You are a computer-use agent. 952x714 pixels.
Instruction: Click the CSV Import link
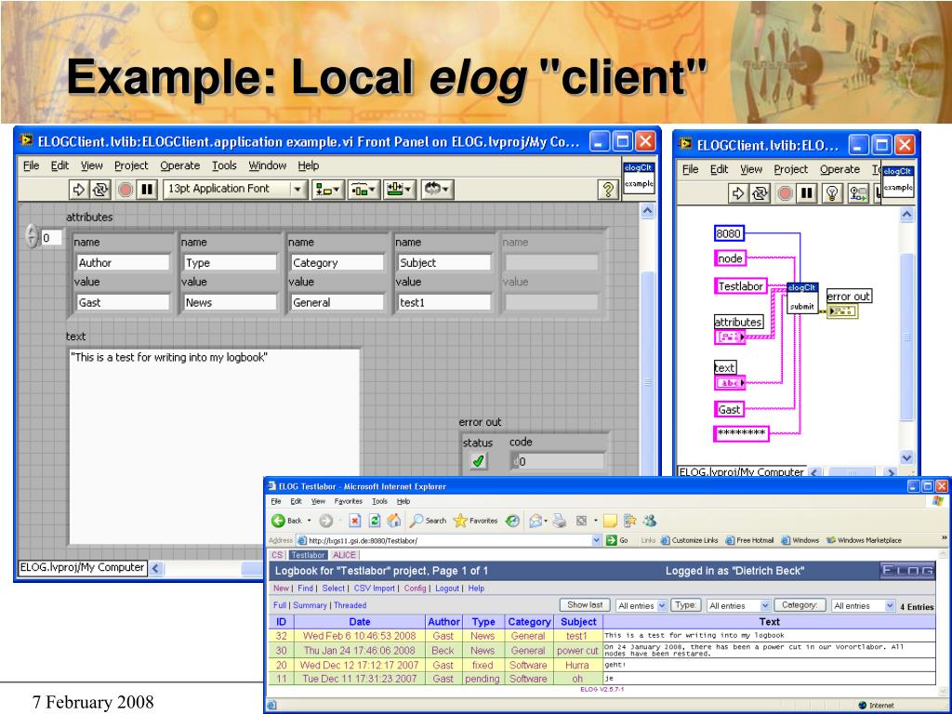coord(375,588)
